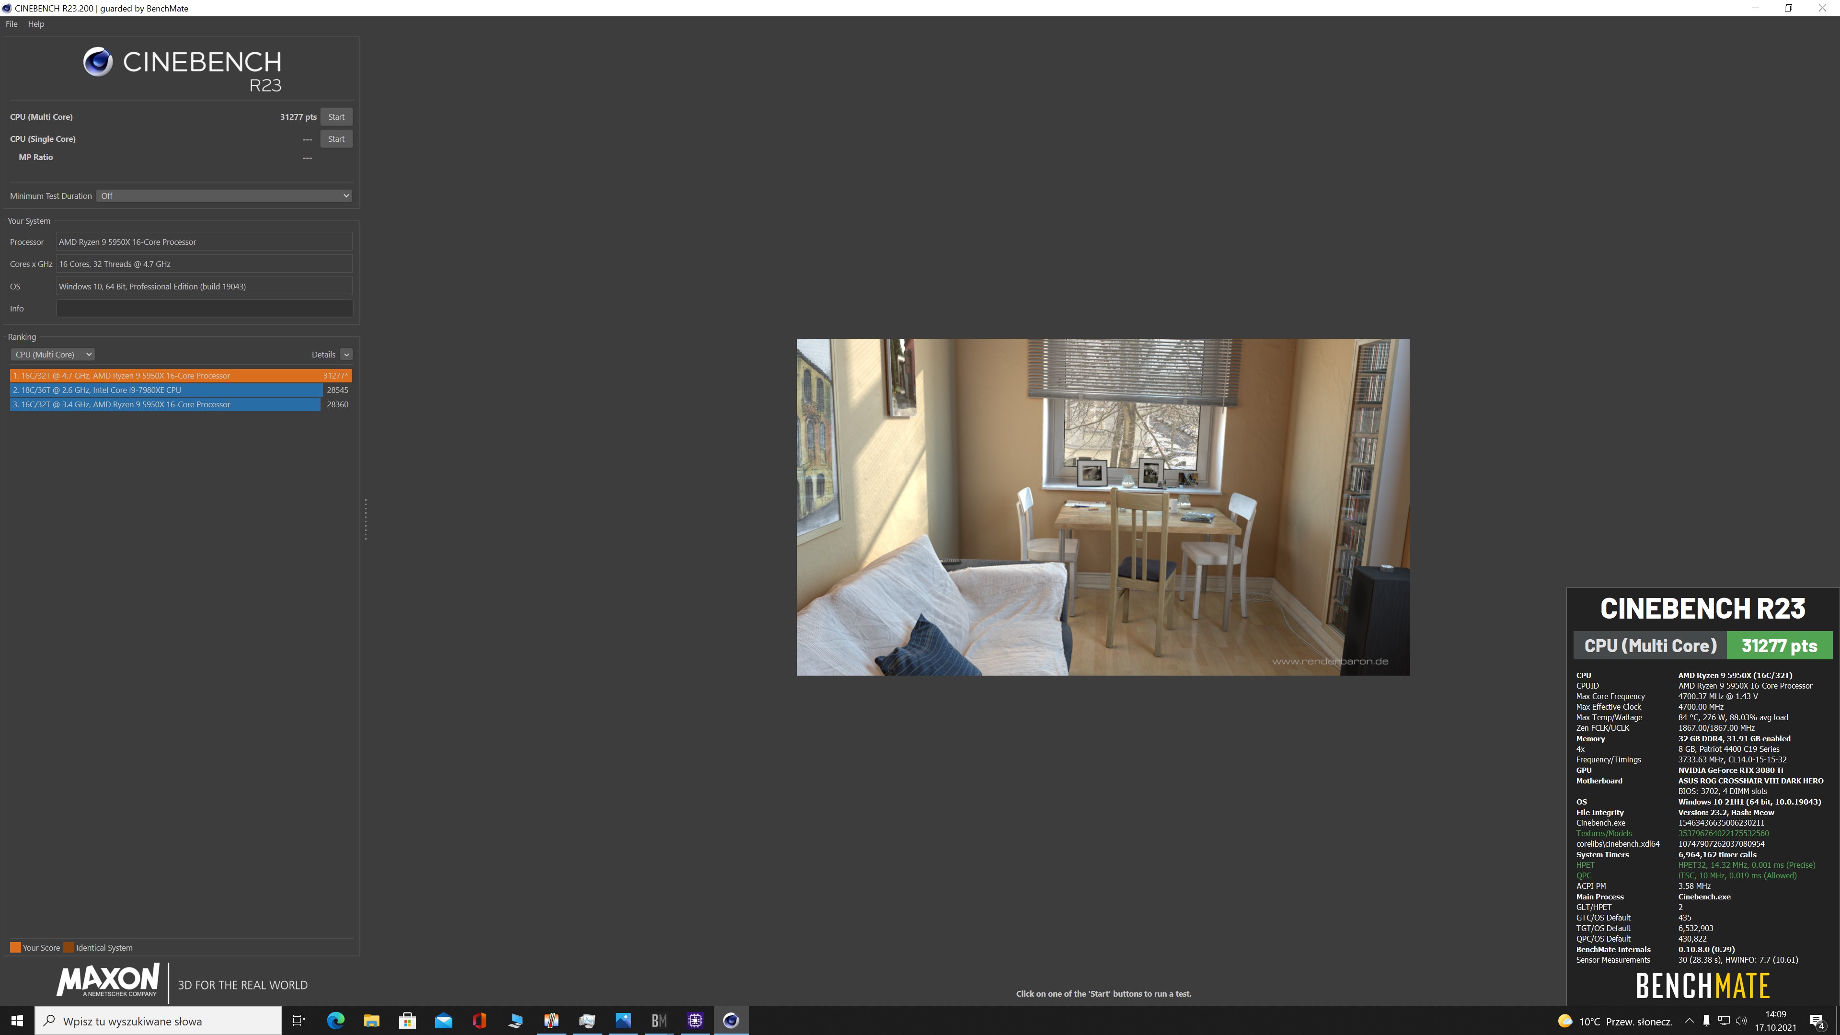This screenshot has width=1840, height=1035.
Task: Click the GPU NVIDIA GeForce RTX 3080 Ti text
Action: pyautogui.click(x=1731, y=770)
